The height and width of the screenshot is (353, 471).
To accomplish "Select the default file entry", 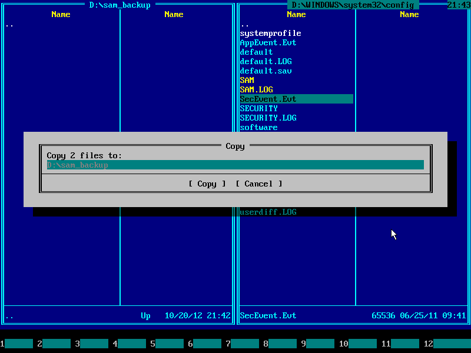I will (256, 52).
